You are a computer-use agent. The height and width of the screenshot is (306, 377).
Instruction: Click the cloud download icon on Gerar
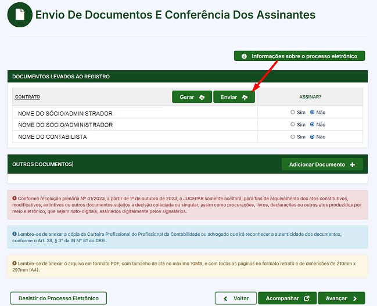(202, 98)
